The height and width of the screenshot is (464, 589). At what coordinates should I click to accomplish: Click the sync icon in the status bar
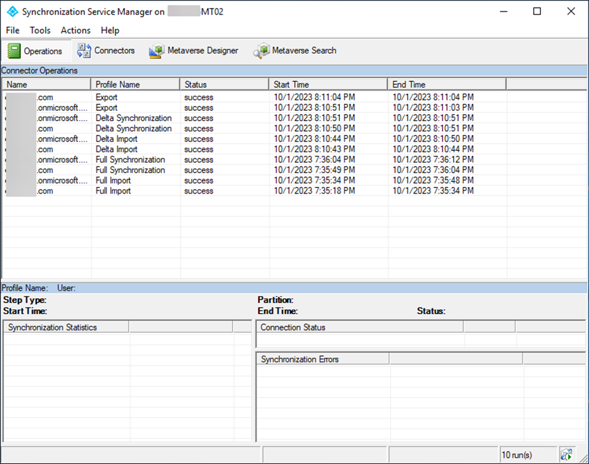coord(566,453)
